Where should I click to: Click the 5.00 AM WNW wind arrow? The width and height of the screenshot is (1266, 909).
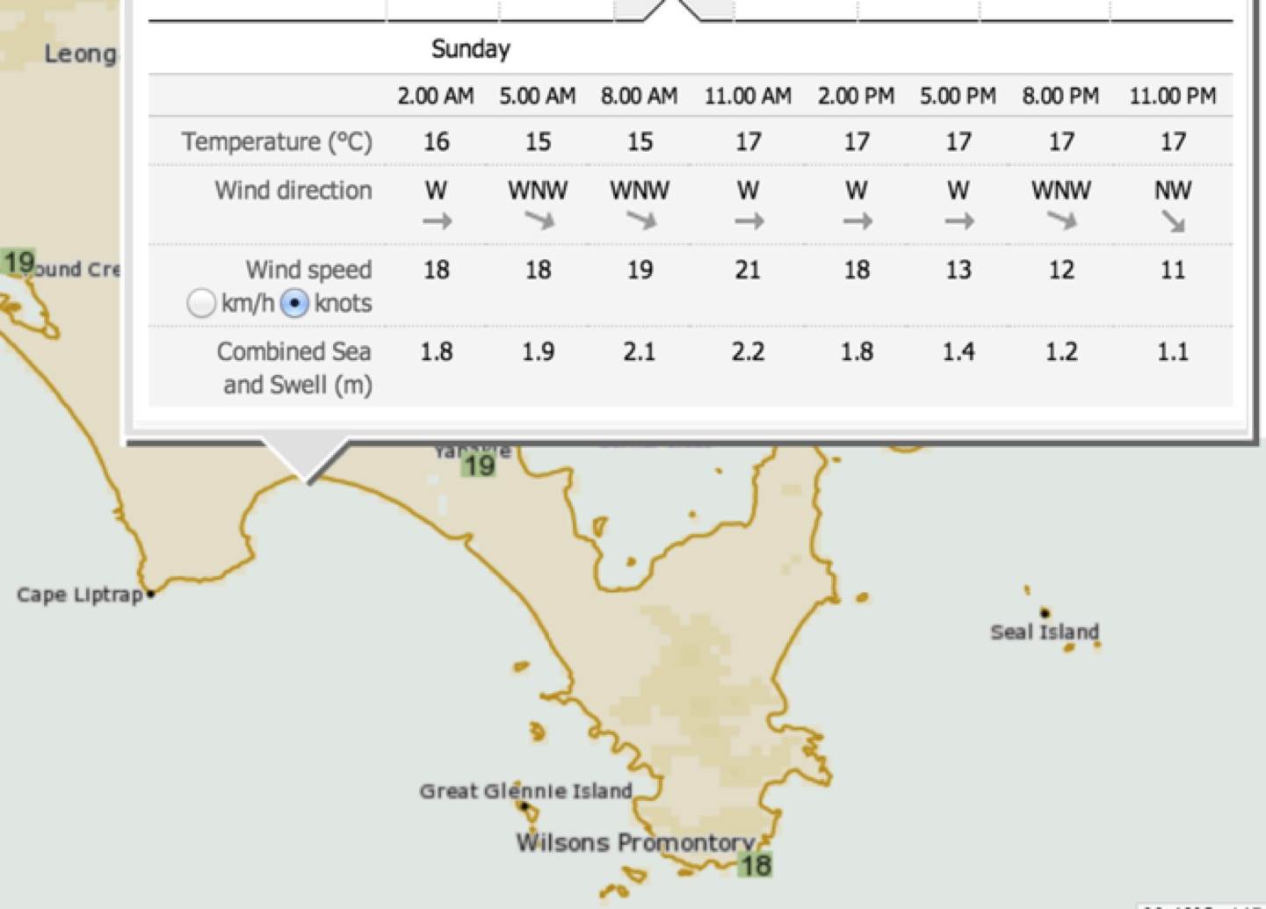(x=538, y=221)
